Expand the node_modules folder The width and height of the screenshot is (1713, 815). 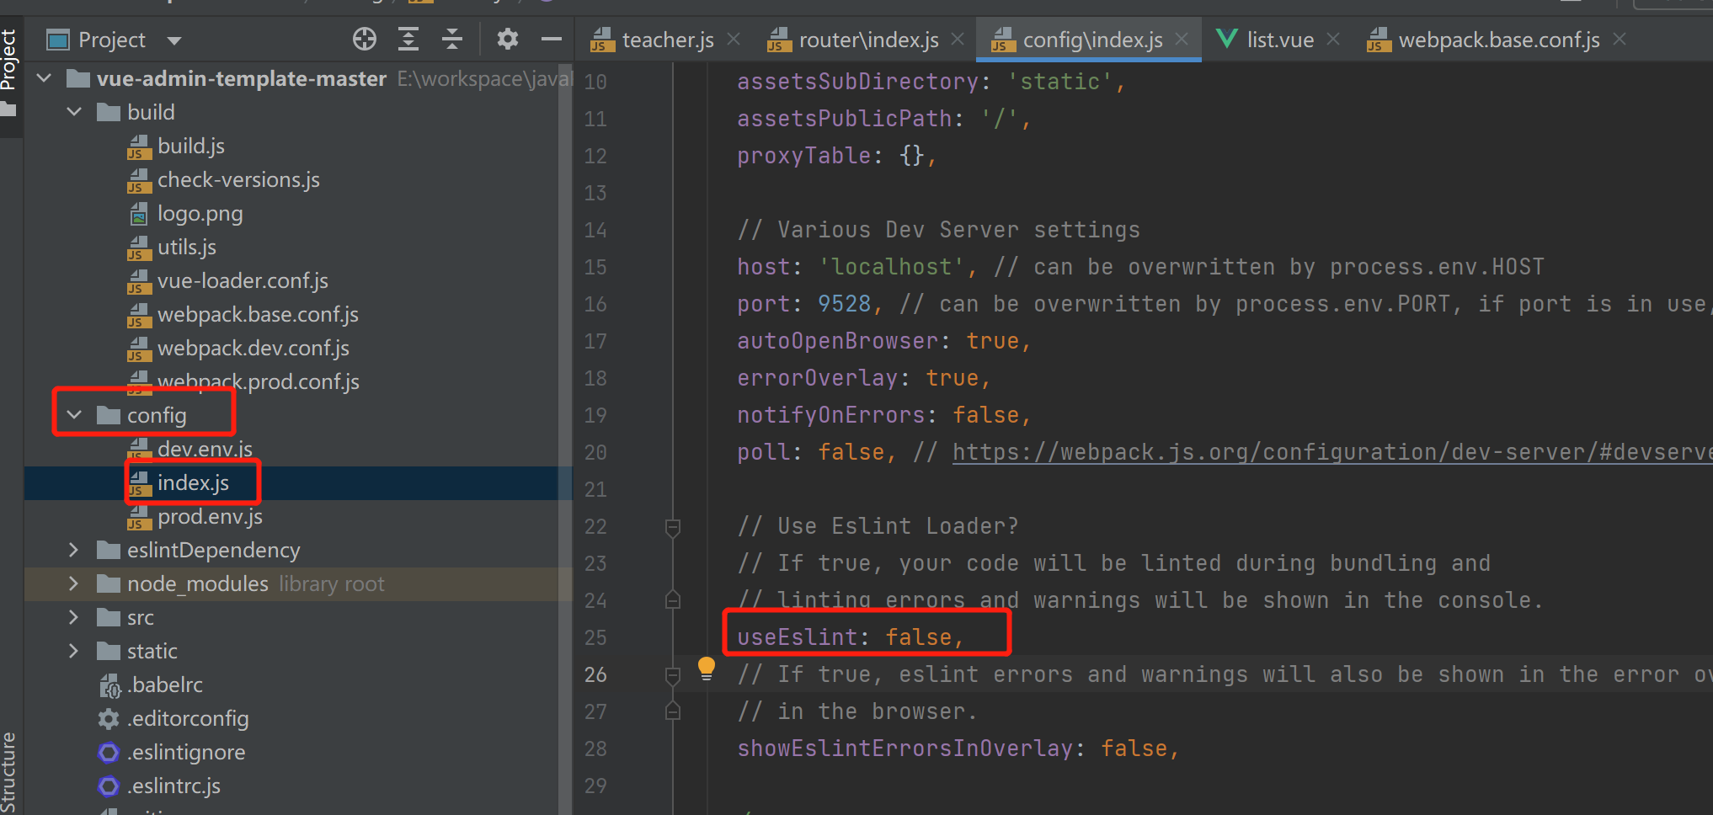[74, 583]
